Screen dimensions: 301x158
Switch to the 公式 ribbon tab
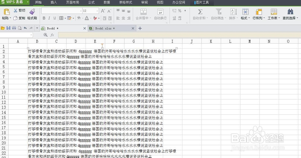(92, 2)
